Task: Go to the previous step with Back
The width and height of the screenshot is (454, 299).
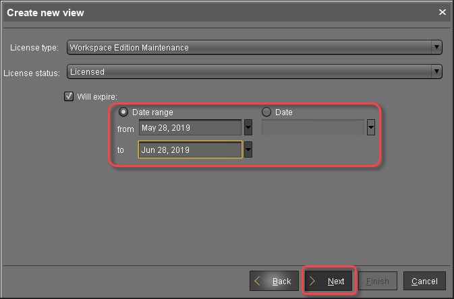Action: (x=274, y=281)
